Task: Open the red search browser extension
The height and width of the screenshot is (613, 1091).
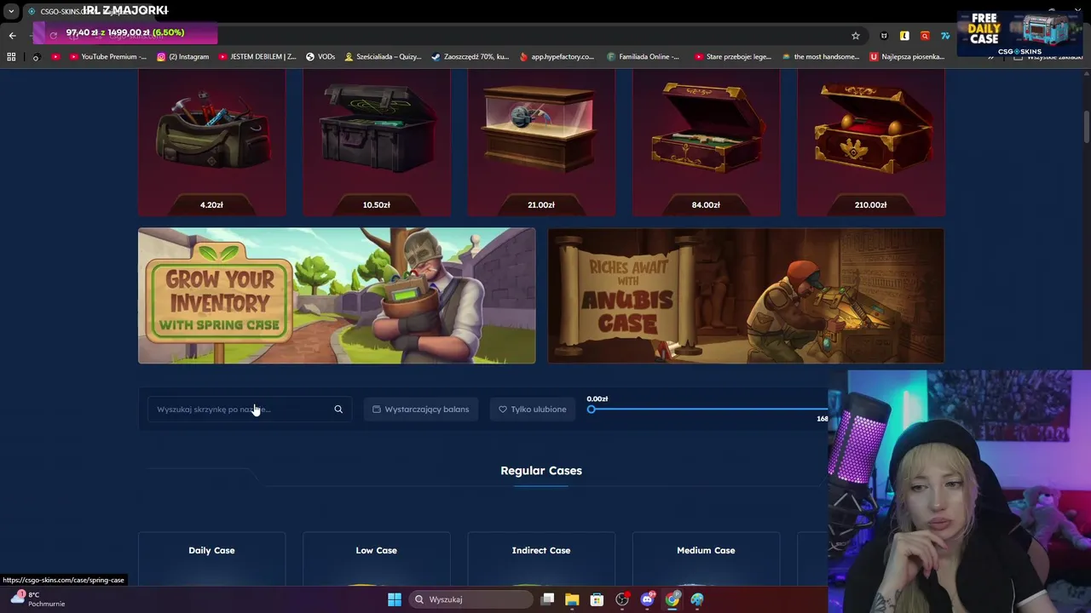Action: (x=925, y=36)
